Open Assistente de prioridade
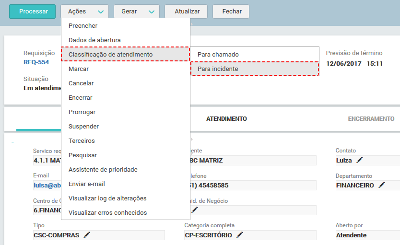Viewport: 400px width, 245px height. point(126,170)
